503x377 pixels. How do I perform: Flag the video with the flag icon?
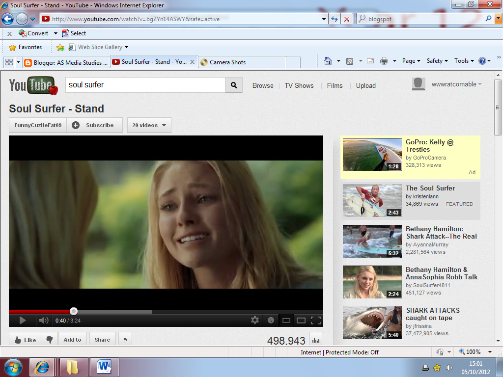point(125,340)
